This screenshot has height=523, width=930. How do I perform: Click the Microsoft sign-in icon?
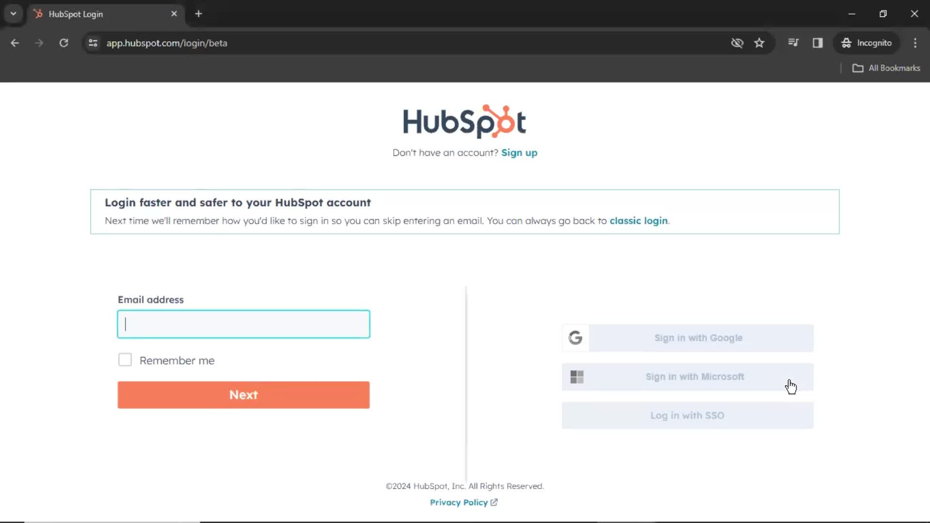coord(575,376)
